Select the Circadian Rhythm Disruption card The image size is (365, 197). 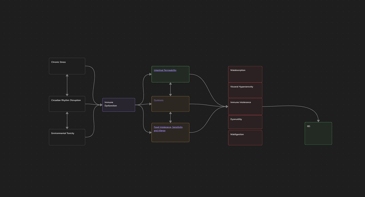coord(67,104)
